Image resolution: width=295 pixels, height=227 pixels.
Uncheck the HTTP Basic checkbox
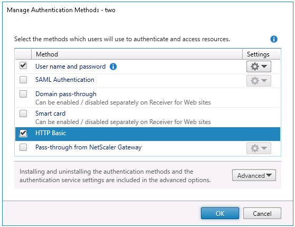pyautogui.click(x=23, y=133)
